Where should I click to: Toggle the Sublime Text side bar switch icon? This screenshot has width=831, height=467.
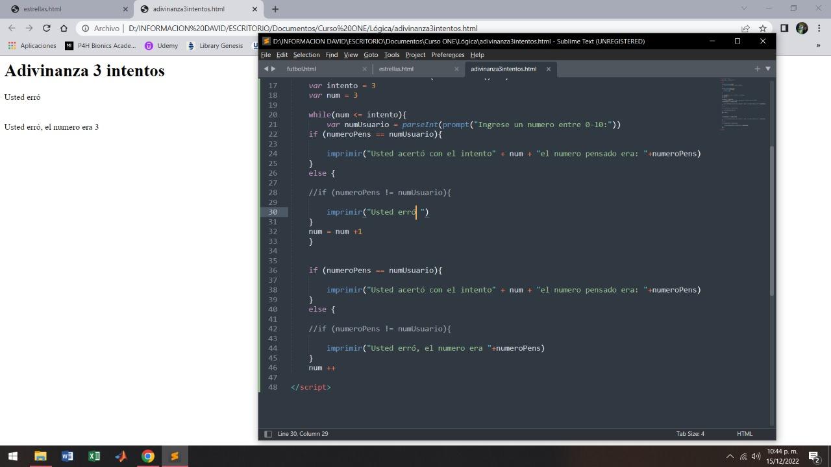(267, 434)
